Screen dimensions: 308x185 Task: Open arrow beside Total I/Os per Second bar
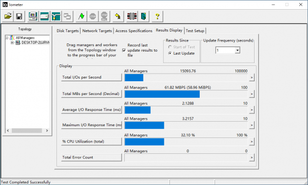tap(252, 78)
